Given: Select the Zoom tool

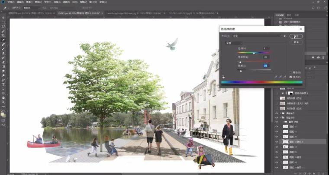Looking at the screenshot, I should point(3,102).
